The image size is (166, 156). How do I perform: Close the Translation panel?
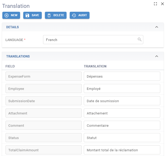(x=162, y=4)
